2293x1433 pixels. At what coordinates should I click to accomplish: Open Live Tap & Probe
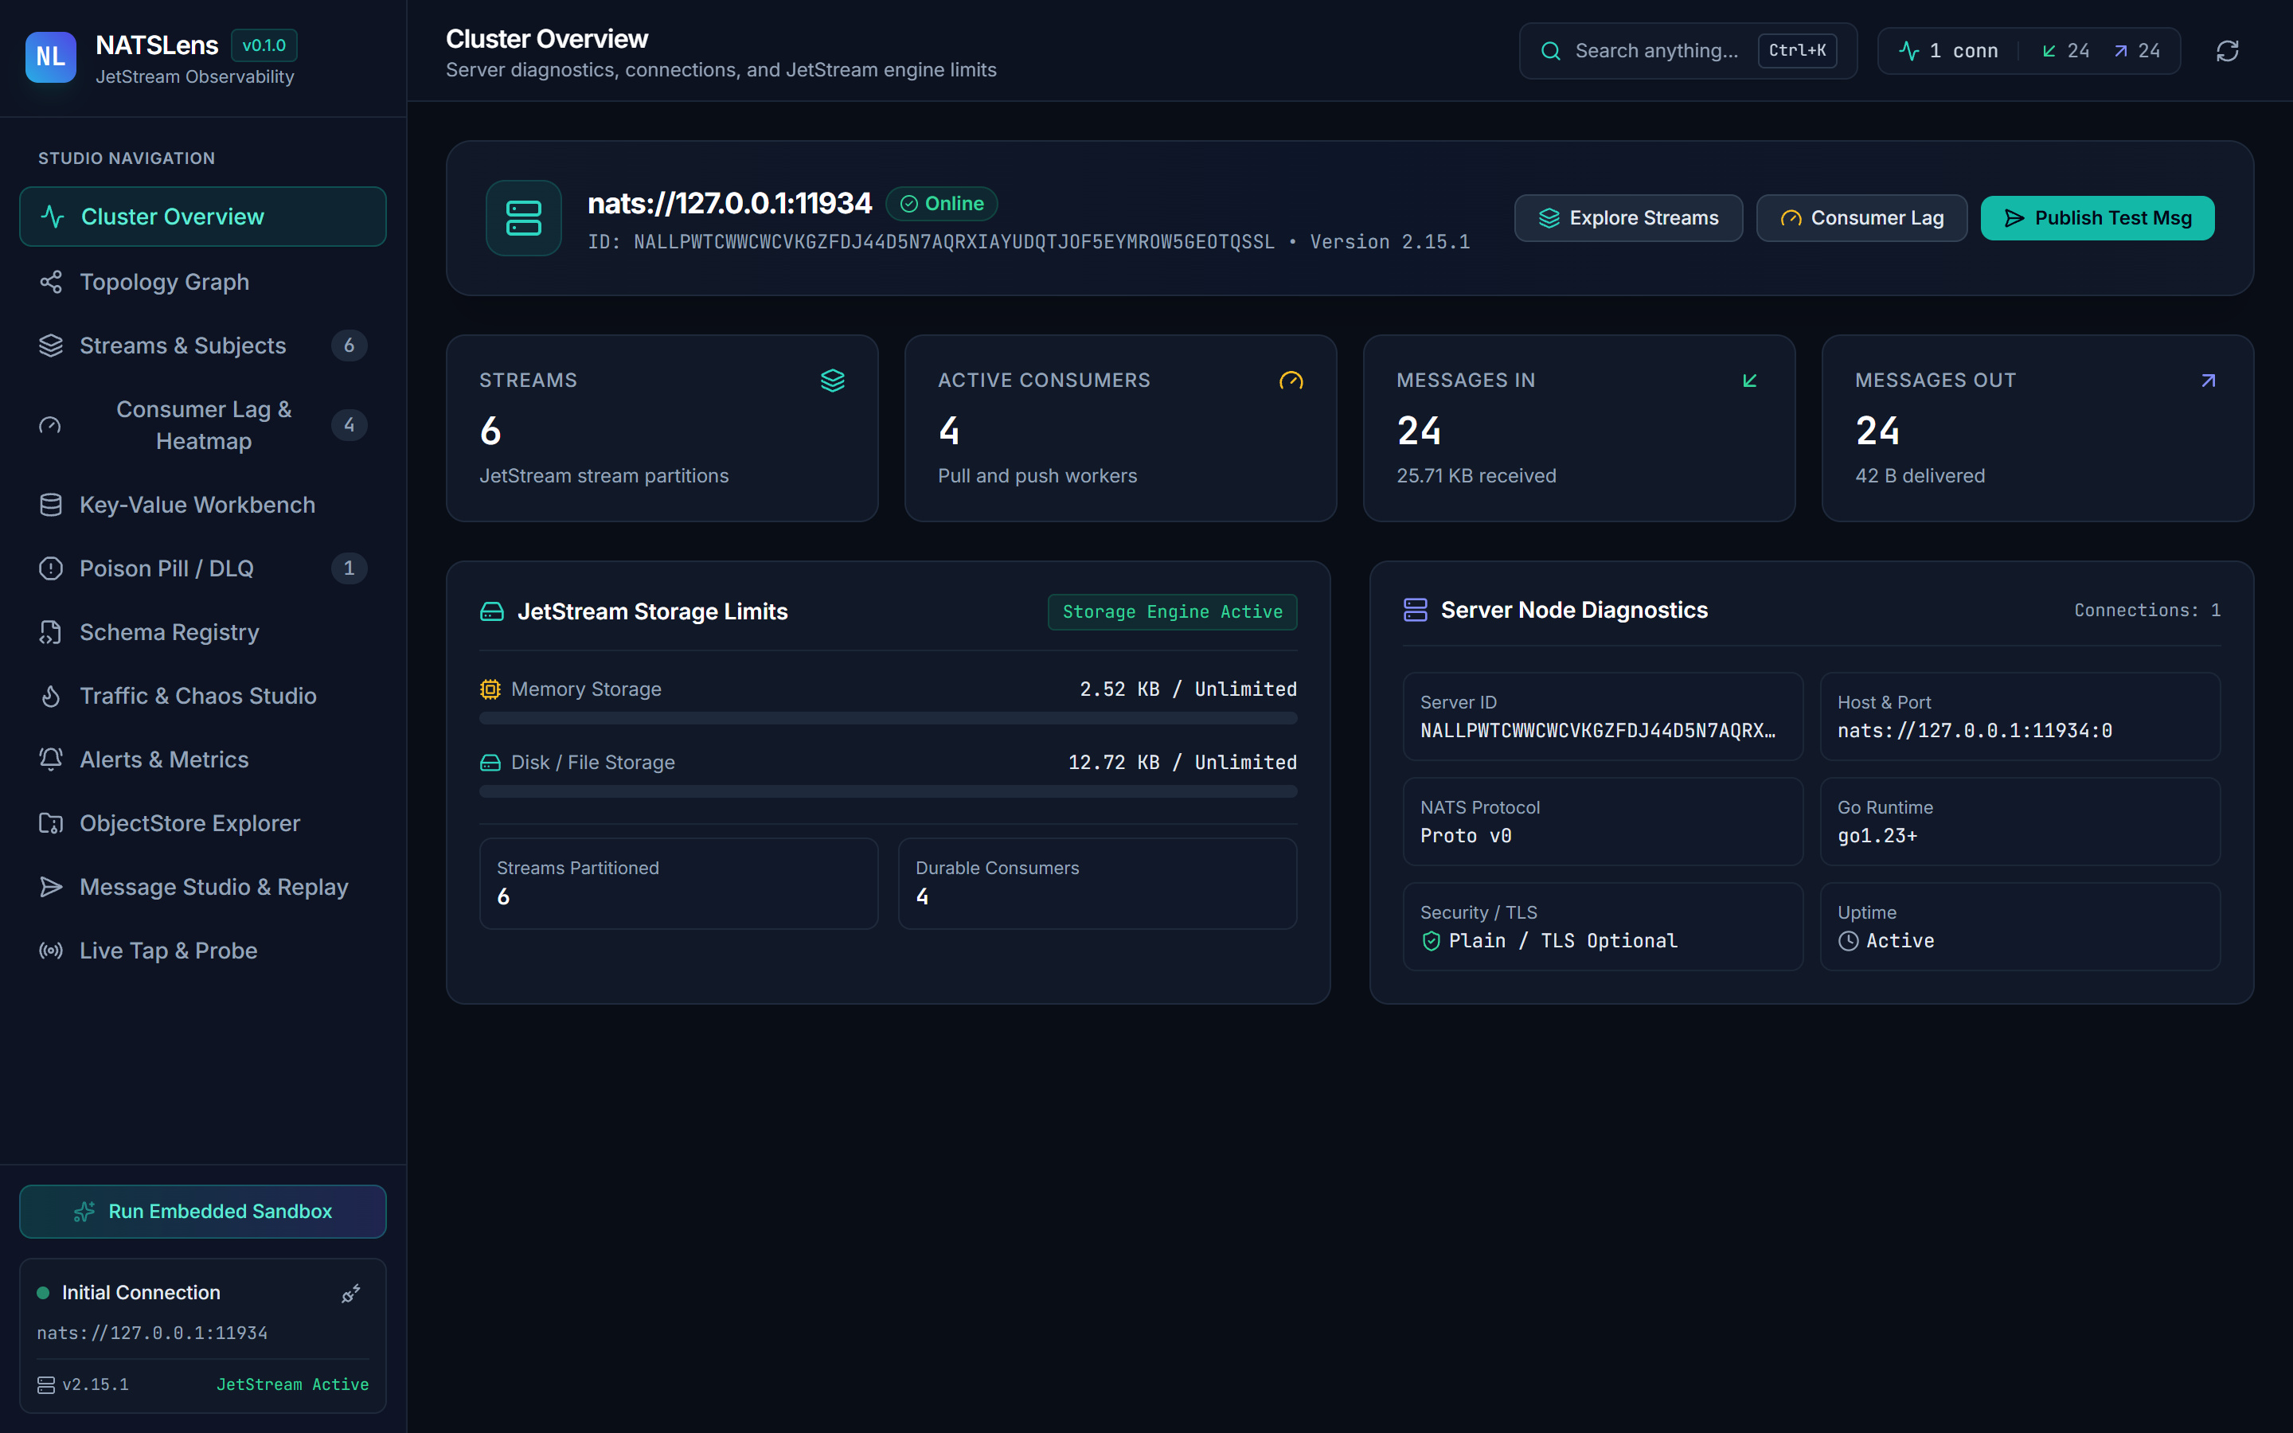click(203, 951)
